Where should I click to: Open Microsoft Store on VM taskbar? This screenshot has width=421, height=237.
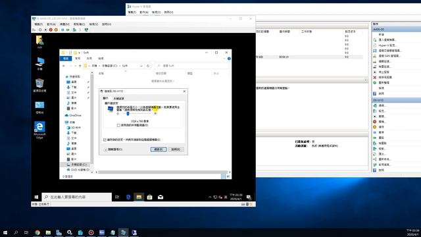[x=149, y=197]
